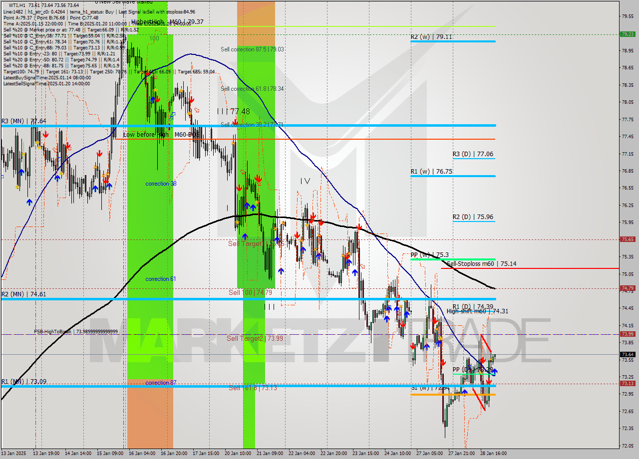
Task: Click the 'PP (w) | 75.3' pivot label
Action: [429, 254]
